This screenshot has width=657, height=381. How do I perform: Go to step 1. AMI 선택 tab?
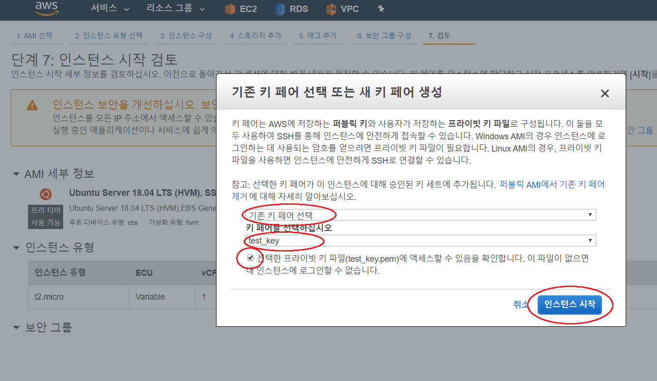point(35,36)
